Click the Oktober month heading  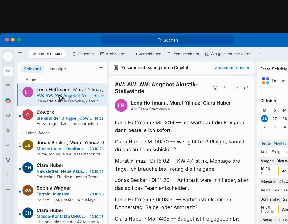[268, 101]
